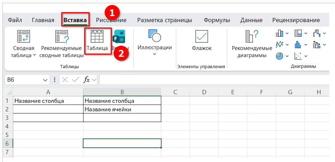The height and width of the screenshot is (162, 335).
Task: Click cell B1 'Название столбца'
Action: pyautogui.click(x=122, y=101)
